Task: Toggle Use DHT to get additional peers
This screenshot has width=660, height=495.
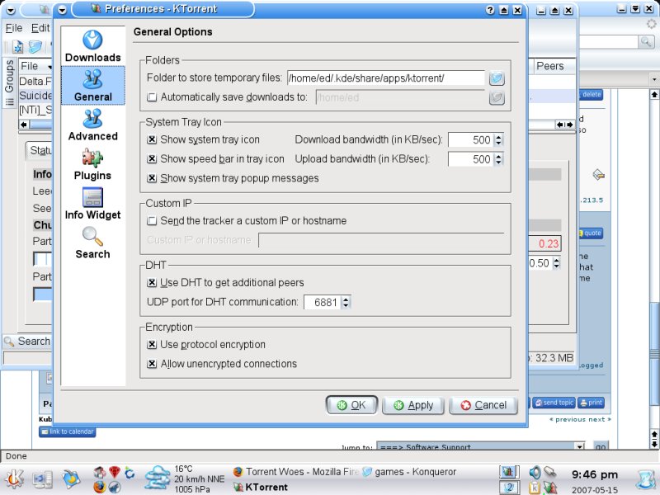Action: point(152,283)
